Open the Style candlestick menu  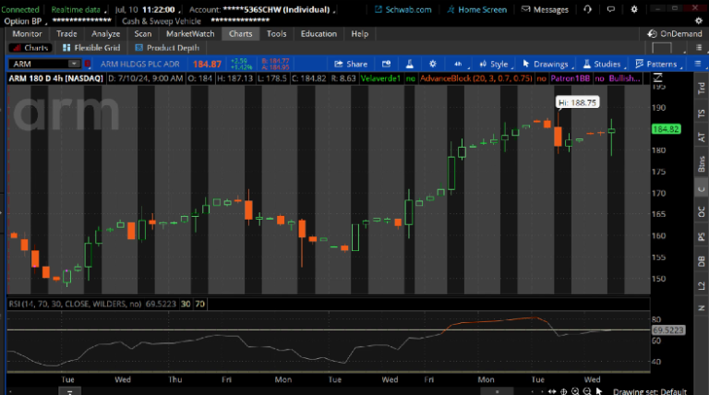pyautogui.click(x=494, y=65)
